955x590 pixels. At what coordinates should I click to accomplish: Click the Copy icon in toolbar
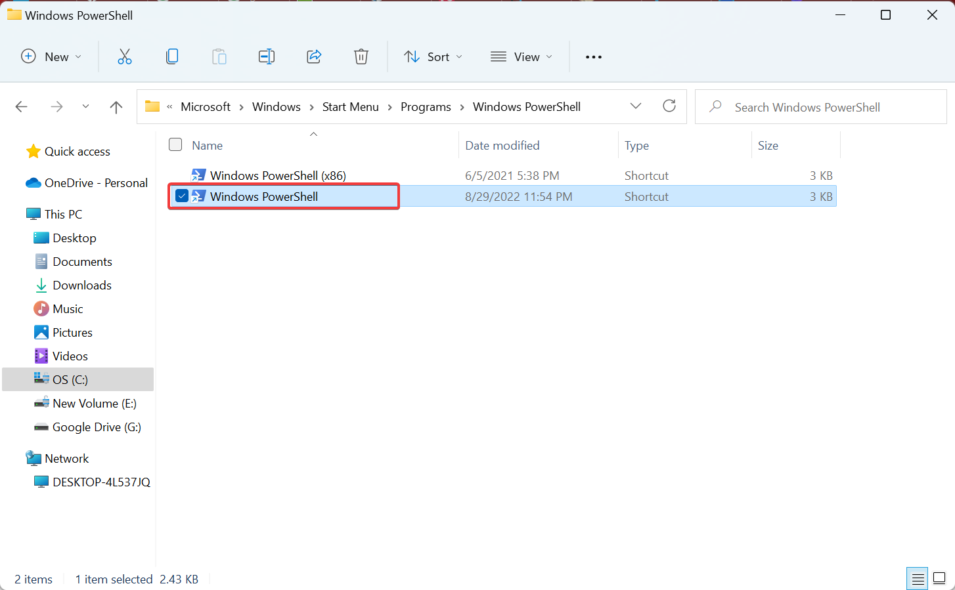(x=172, y=57)
